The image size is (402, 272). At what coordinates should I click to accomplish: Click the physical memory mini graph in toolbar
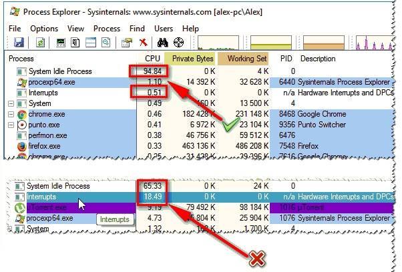coord(324,43)
